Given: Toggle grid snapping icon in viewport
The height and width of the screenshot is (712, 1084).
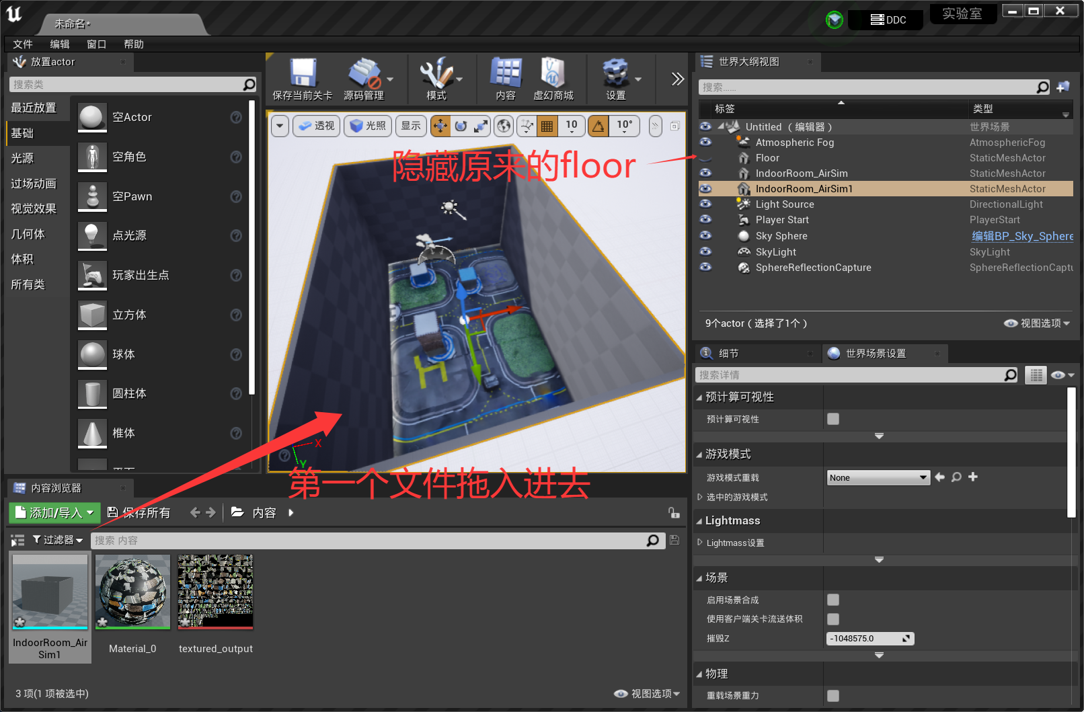Looking at the screenshot, I should coord(547,126).
